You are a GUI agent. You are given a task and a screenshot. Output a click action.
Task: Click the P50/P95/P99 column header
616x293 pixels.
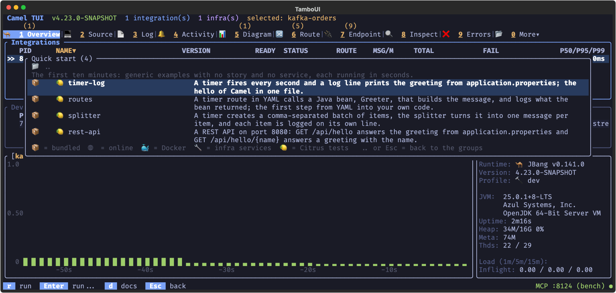[x=582, y=50]
